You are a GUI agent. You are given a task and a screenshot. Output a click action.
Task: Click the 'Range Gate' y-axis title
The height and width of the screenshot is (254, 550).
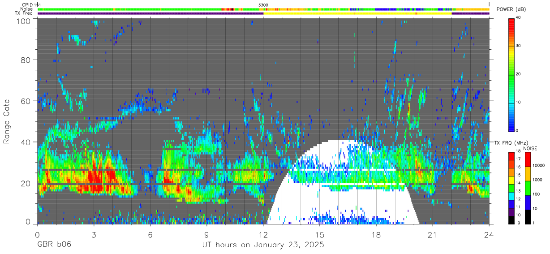coord(7,121)
